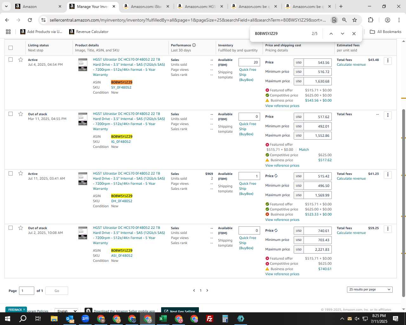Click the price refresh icon on the ASI_0F48052 row
The height and width of the screenshot is (325, 406).
pyautogui.click(x=276, y=230)
